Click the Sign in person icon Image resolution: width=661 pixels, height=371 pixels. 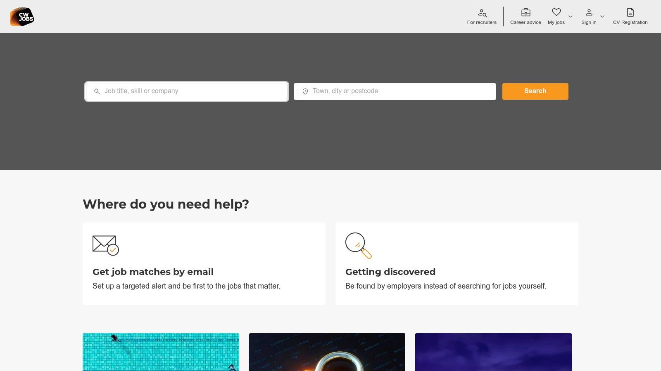pos(589,12)
